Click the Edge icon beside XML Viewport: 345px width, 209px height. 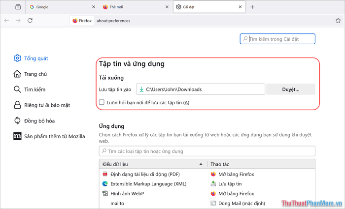pos(105,183)
